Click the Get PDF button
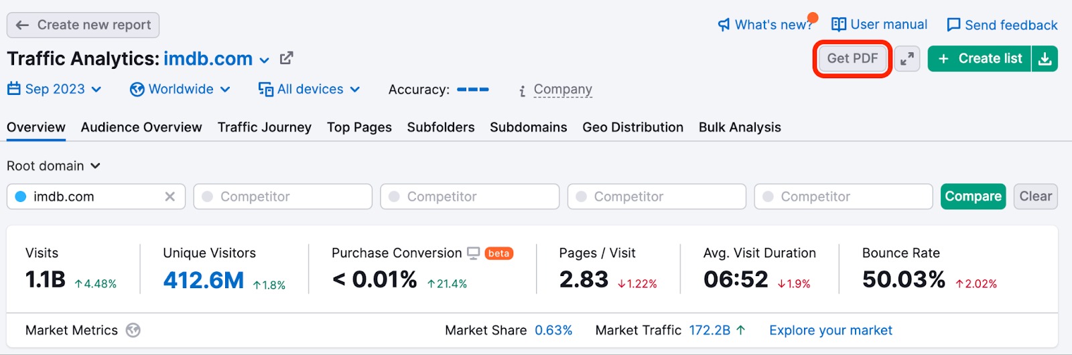The width and height of the screenshot is (1072, 355). pos(852,59)
